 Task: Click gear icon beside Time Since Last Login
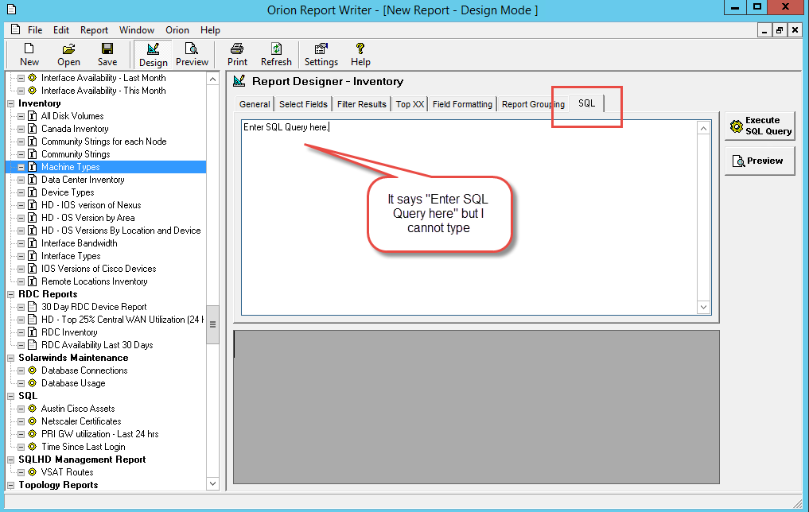point(32,447)
